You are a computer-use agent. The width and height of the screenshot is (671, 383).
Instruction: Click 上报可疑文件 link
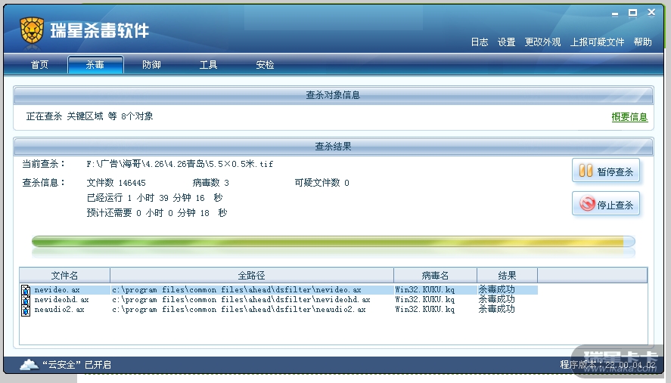597,42
